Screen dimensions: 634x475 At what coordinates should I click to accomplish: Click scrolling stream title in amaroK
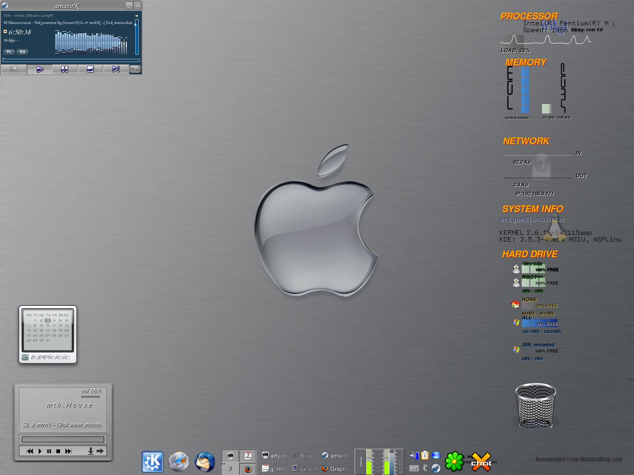click(68, 23)
